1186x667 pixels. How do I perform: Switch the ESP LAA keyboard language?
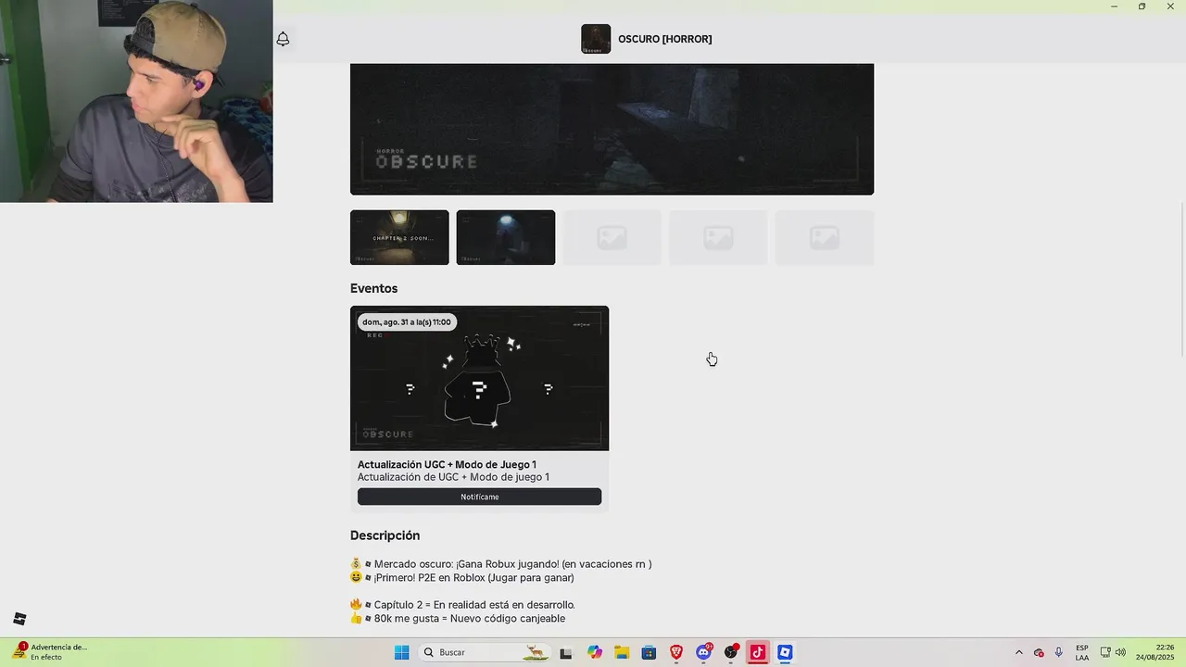click(1082, 652)
